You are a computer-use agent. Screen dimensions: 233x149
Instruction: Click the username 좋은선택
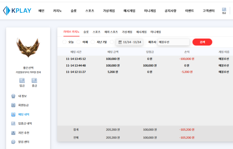[28, 68]
